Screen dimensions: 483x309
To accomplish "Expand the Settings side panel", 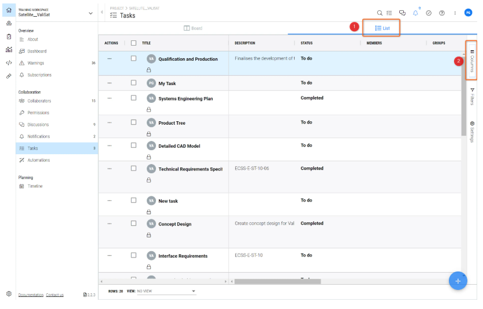I will pyautogui.click(x=472, y=132).
